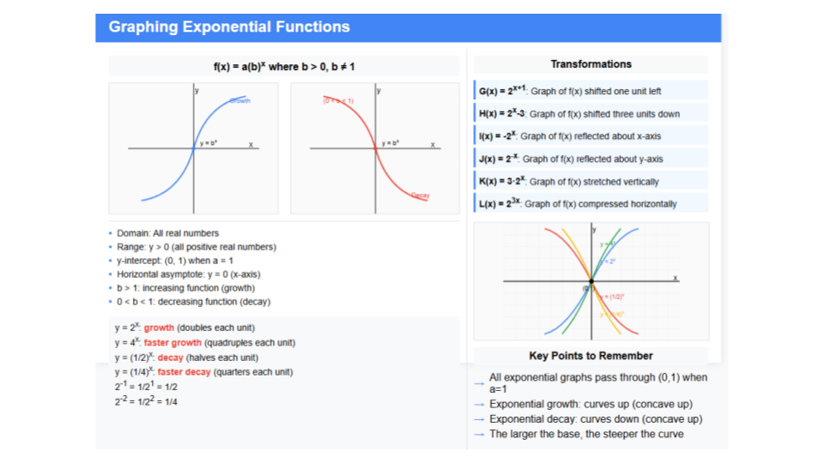Screen dimensions: 824x463
Task: Click the blue growth curve graph
Action: click(193, 148)
